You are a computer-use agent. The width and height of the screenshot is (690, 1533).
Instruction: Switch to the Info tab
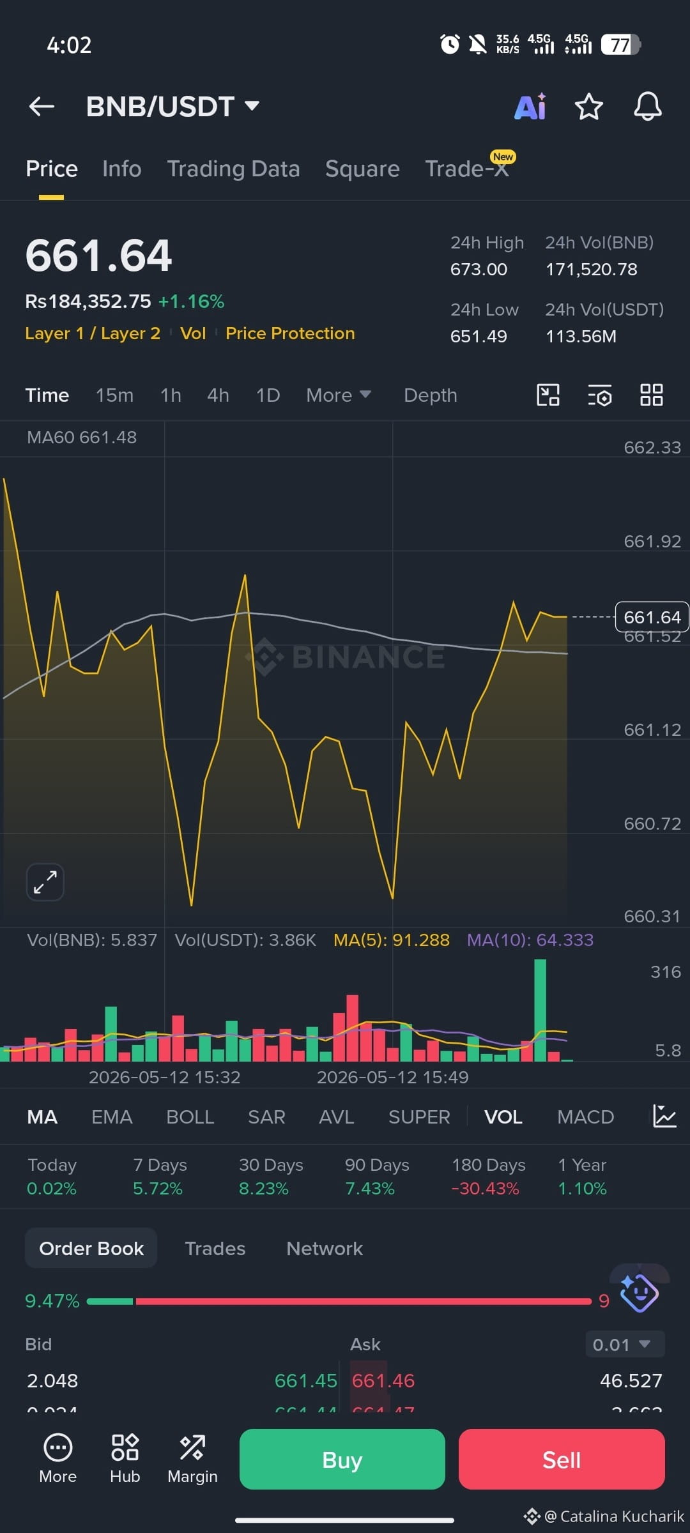[x=121, y=169]
